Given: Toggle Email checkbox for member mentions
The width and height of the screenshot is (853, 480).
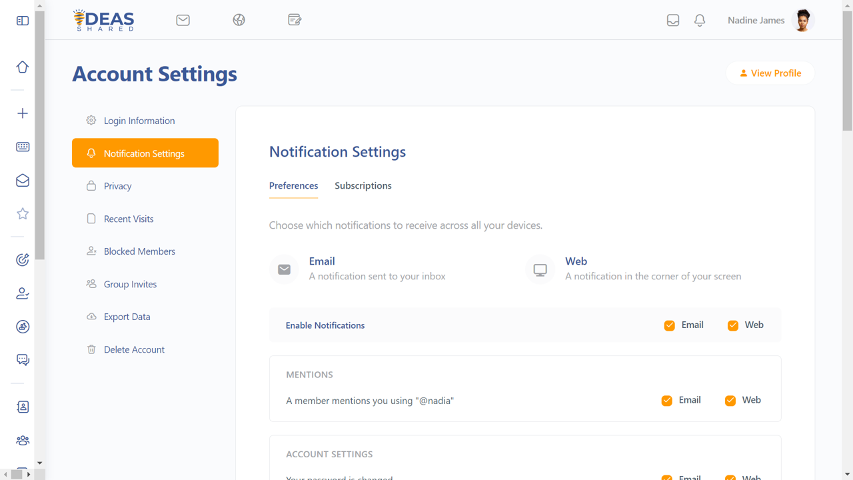Looking at the screenshot, I should (667, 401).
